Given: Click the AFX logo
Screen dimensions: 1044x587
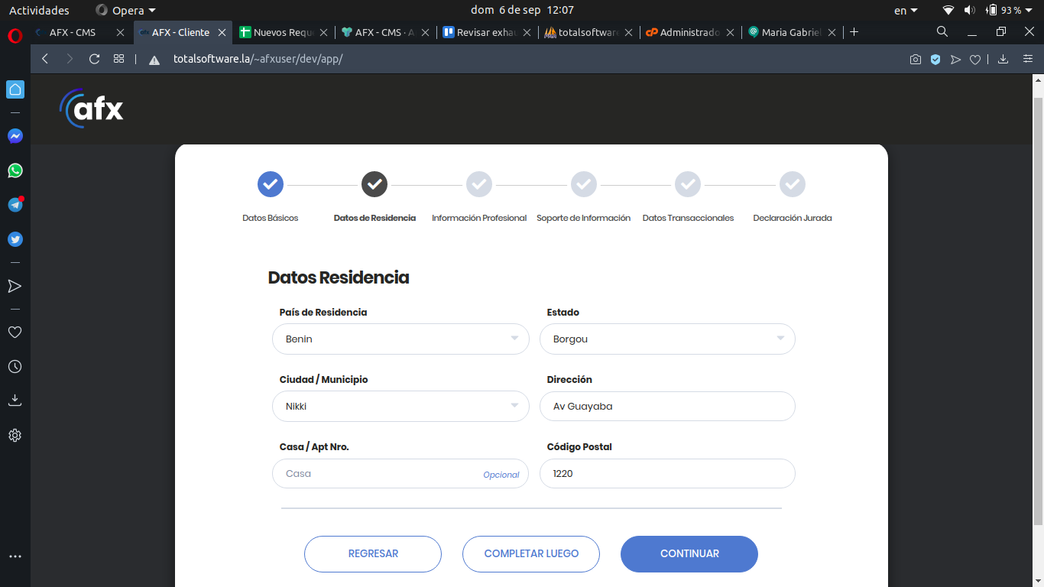Looking at the screenshot, I should coord(92,109).
